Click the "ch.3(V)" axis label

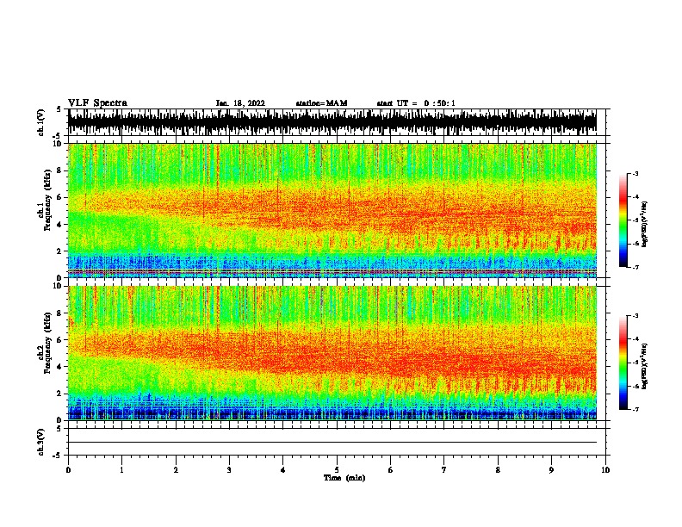point(41,442)
